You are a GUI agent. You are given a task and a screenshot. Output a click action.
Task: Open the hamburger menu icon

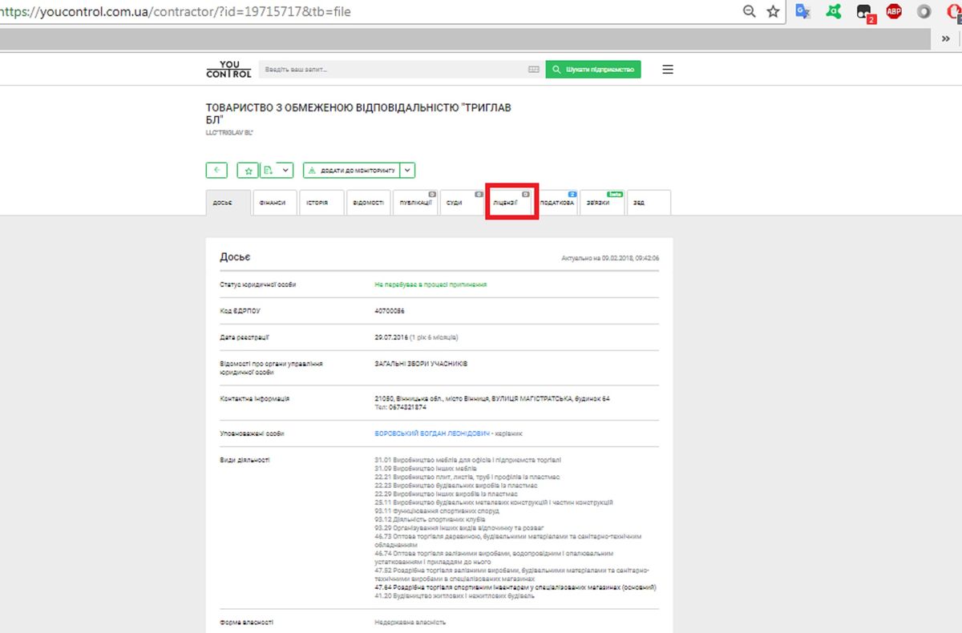668,70
